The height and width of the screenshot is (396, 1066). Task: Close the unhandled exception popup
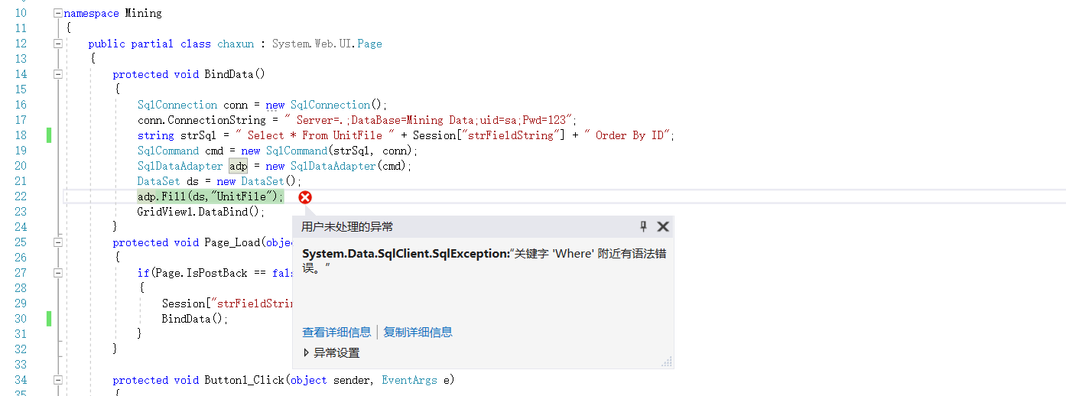tap(663, 226)
